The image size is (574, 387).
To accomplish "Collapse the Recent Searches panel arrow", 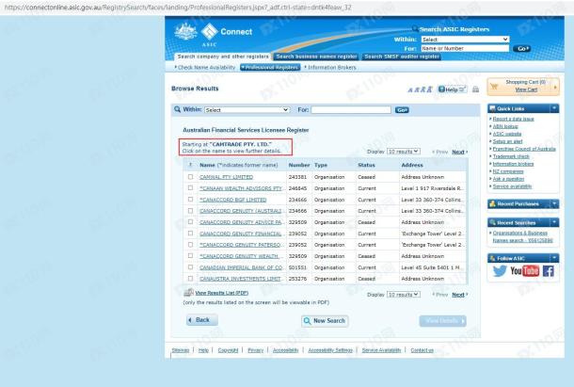I will 554,222.
